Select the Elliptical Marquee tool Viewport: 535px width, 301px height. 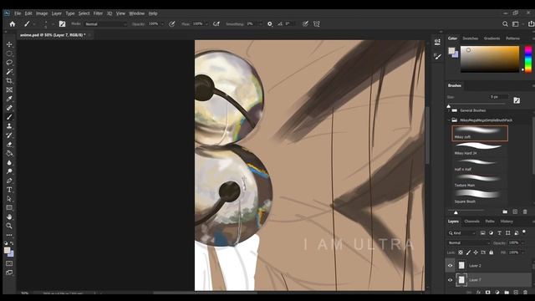[9, 54]
